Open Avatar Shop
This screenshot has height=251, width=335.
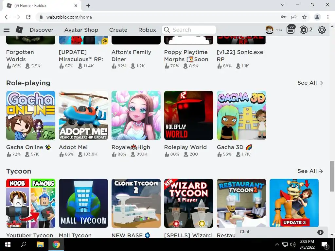81,30
